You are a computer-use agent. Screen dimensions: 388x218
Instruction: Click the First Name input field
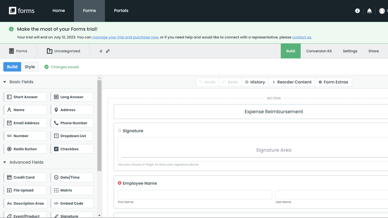pyautogui.click(x=194, y=194)
